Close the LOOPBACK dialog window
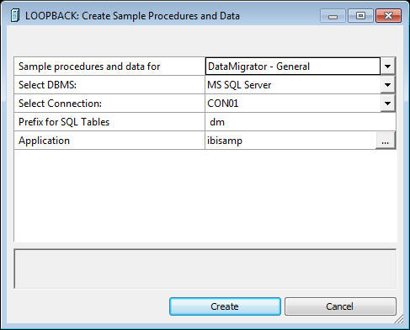Viewport: 410px width, 330px height. click(x=389, y=16)
